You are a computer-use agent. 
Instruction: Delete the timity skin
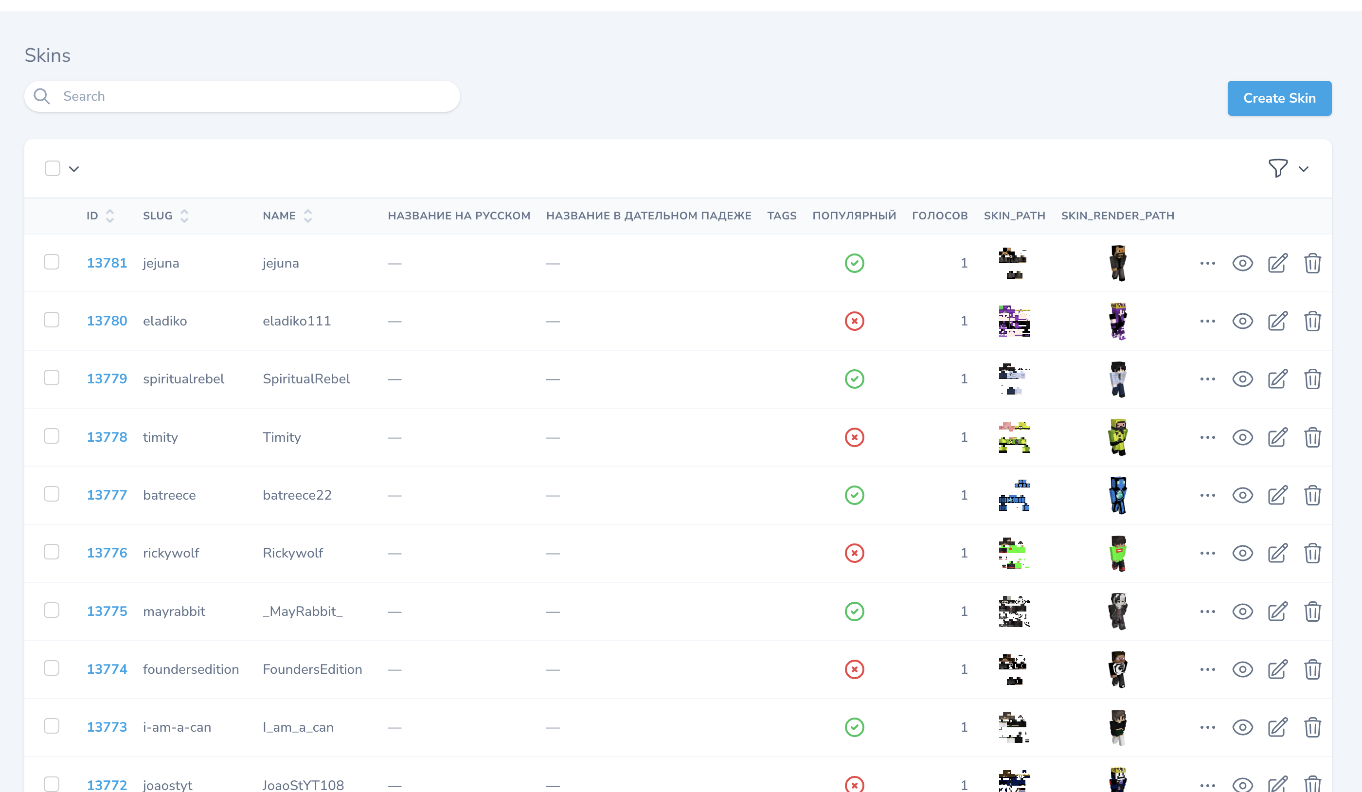pos(1312,437)
